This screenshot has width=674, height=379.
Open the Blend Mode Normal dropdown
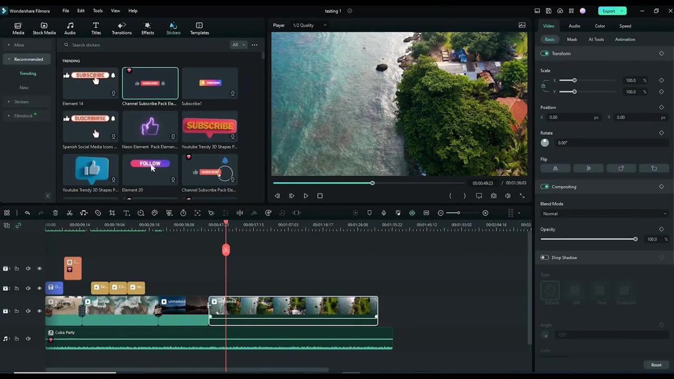pos(603,214)
